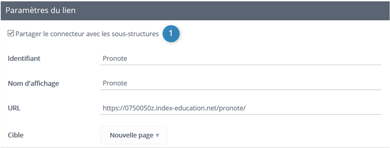Click the small triangle arrow beside Nouvelle page
Image resolution: width=390 pixels, height=148 pixels.
[x=158, y=136]
